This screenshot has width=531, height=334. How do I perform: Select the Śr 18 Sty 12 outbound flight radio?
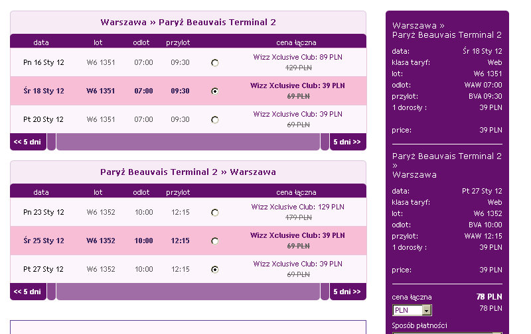pos(214,91)
